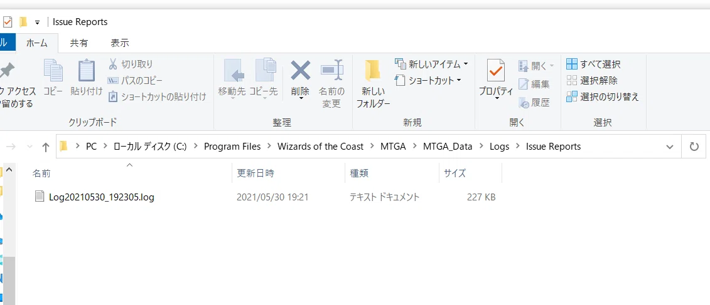This screenshot has height=305, width=710.
Task: Create a New Folder (新しいフォルダー)
Action: (373, 83)
